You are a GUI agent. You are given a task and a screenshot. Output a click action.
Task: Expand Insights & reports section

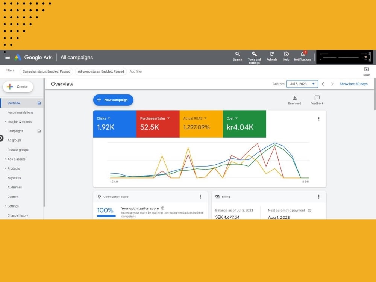[x=5, y=121]
